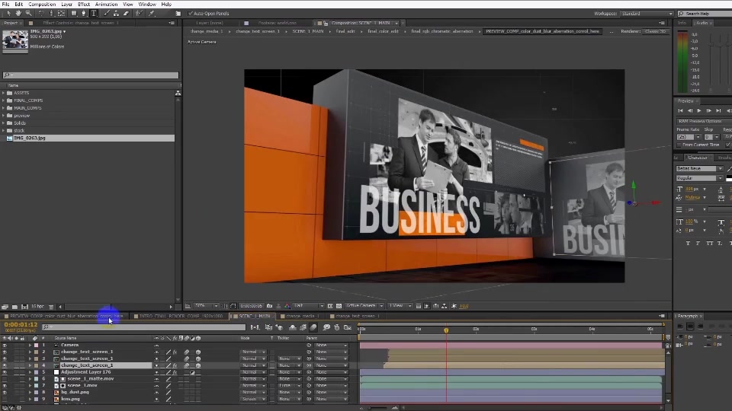The width and height of the screenshot is (732, 411).
Task: Click the Interpret Footage icon in Project panel
Action: click(x=5, y=307)
